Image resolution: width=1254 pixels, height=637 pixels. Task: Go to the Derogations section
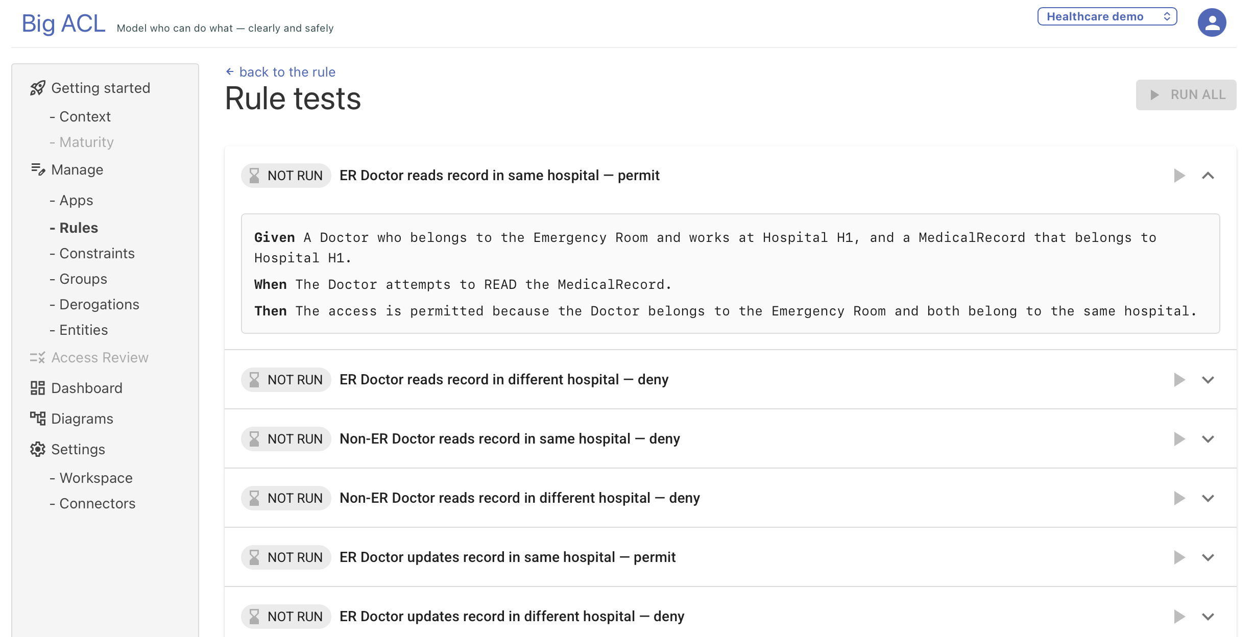(99, 304)
